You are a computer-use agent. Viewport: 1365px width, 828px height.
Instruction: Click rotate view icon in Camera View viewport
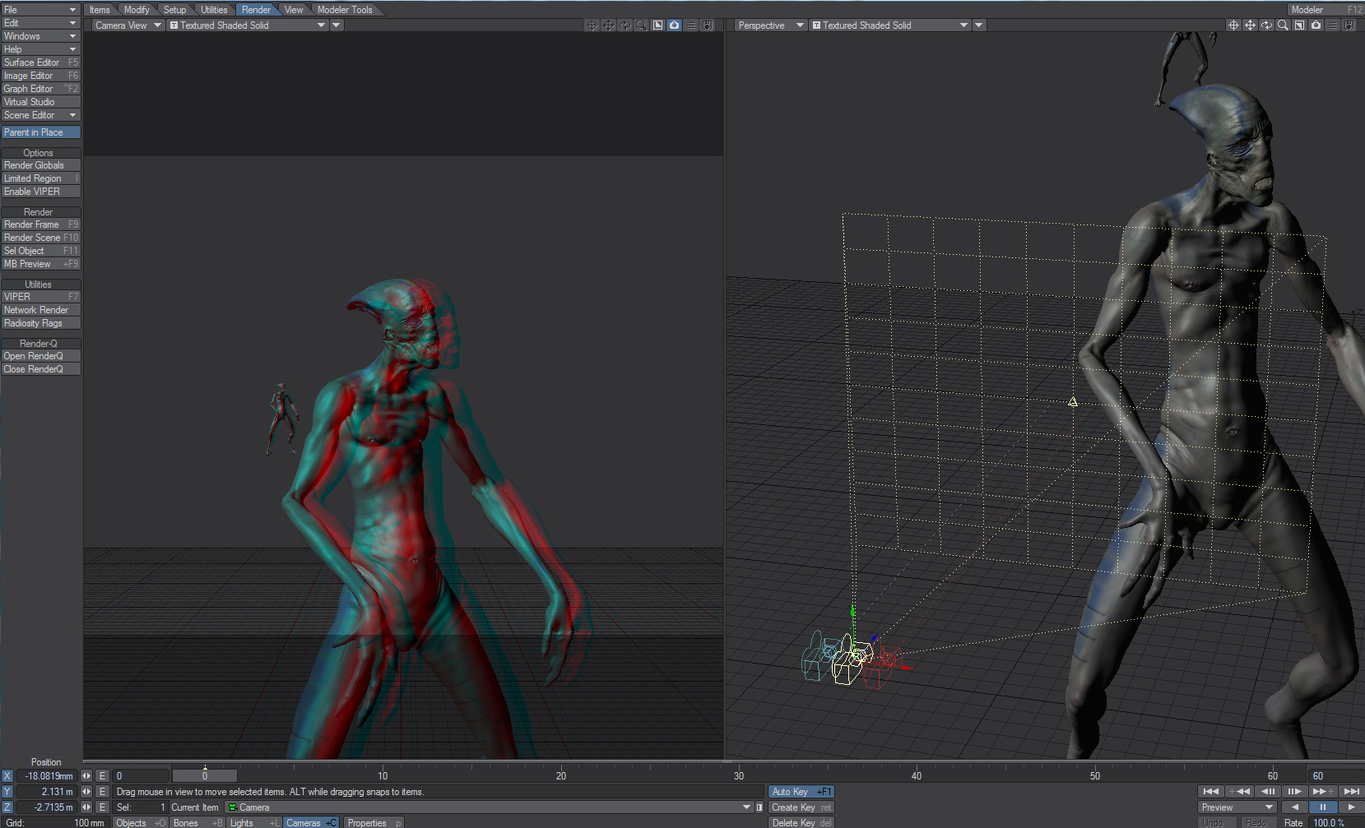625,25
